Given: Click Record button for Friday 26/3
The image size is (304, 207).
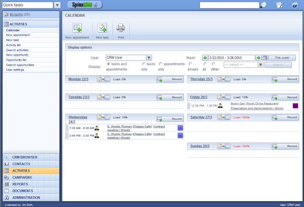Looking at the screenshot, I should [285, 97].
